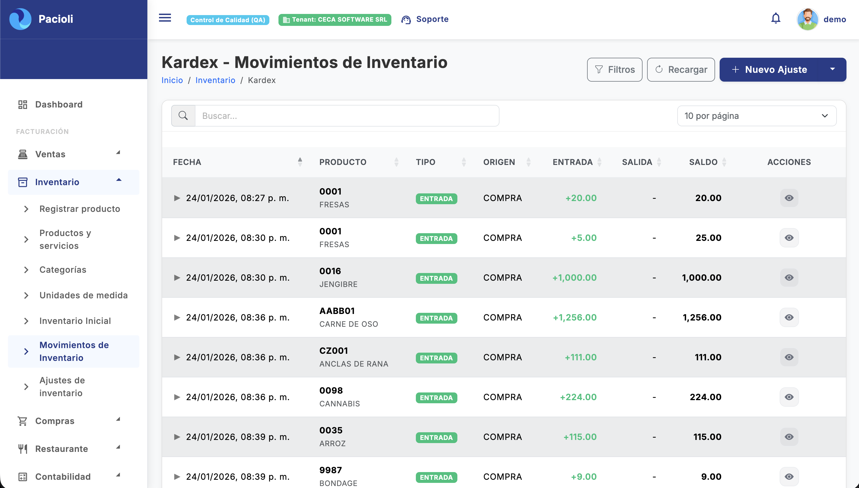View details of the FRESAS movement
This screenshot has height=488, width=859.
coord(789,198)
